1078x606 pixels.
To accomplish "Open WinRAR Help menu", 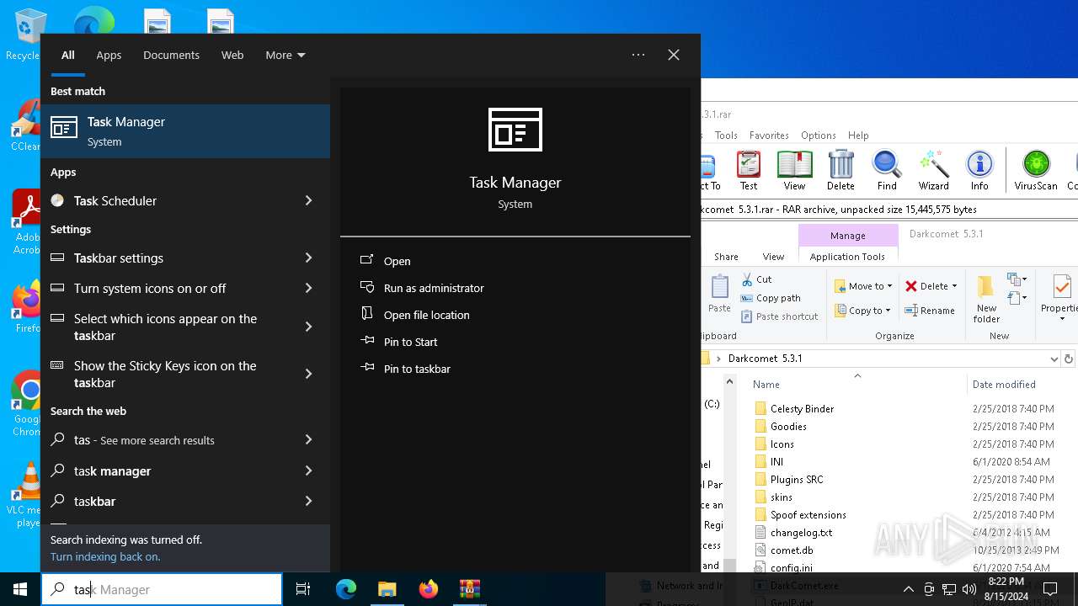I will pyautogui.click(x=858, y=135).
